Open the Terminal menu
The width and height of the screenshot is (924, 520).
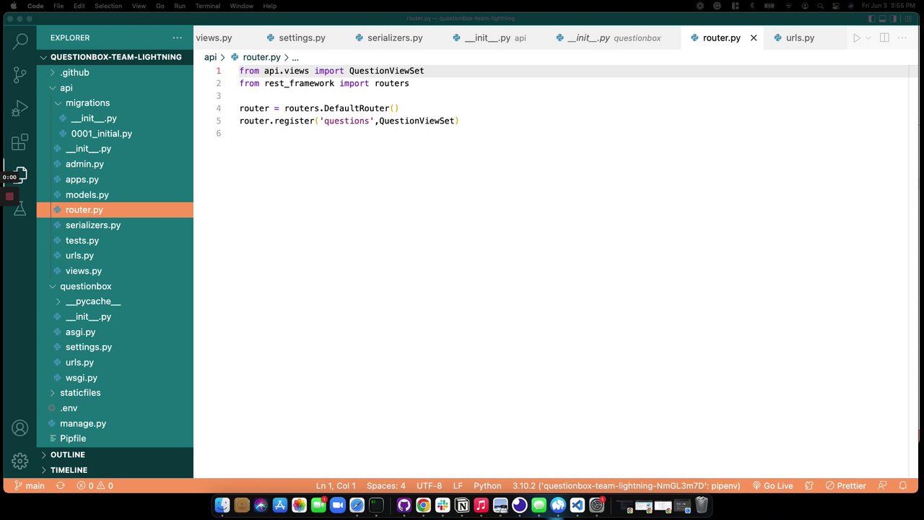208,6
